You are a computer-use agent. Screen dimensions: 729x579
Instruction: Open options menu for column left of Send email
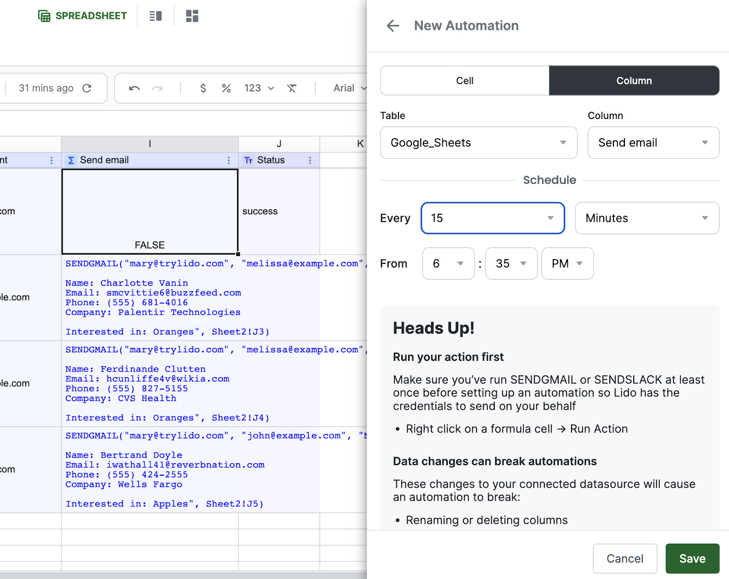pyautogui.click(x=52, y=160)
